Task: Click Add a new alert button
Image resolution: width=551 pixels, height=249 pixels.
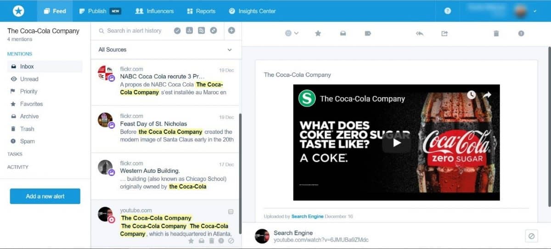Action: coord(45,196)
